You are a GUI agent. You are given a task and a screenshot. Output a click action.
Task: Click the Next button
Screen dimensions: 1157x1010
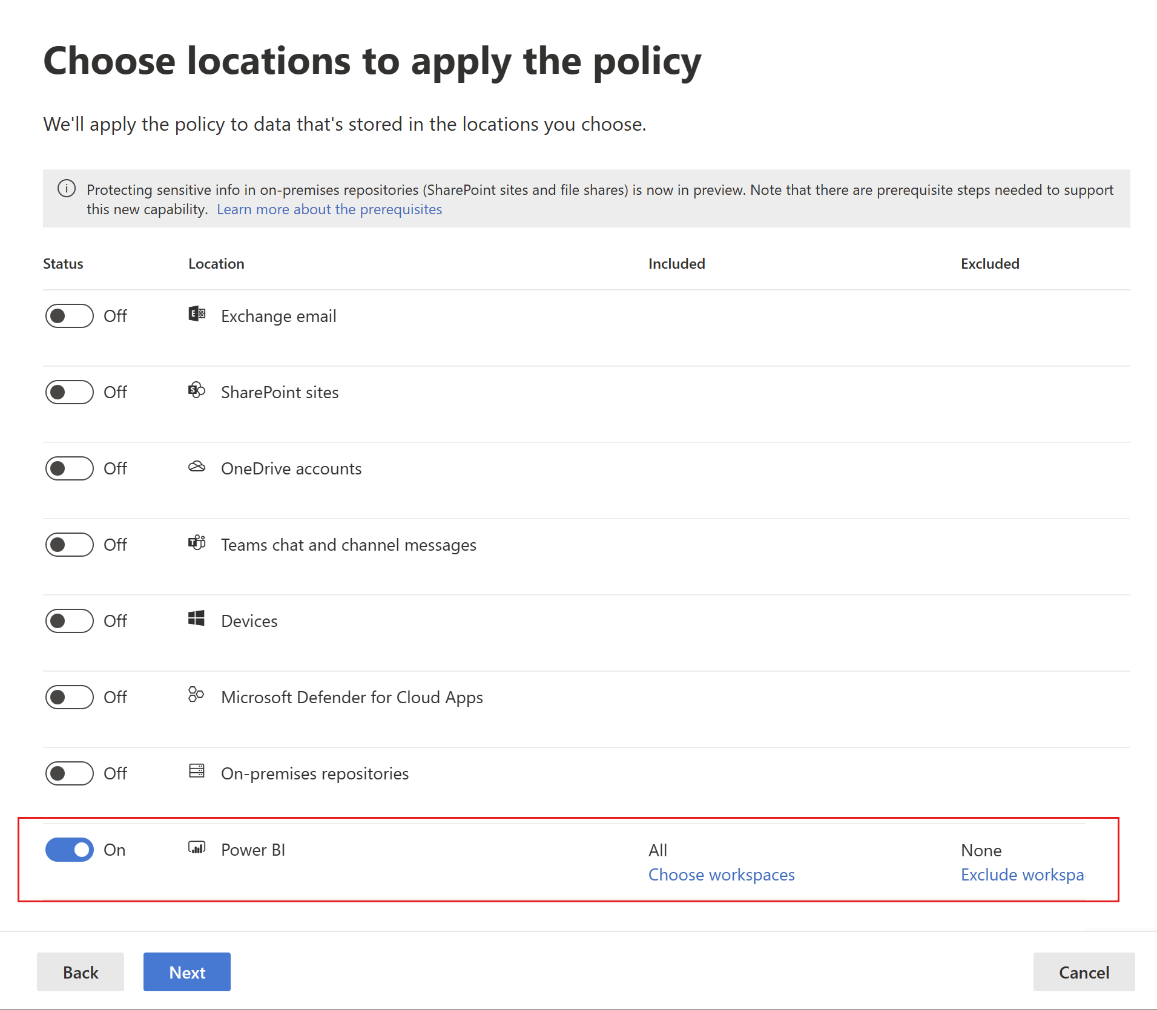tap(187, 972)
